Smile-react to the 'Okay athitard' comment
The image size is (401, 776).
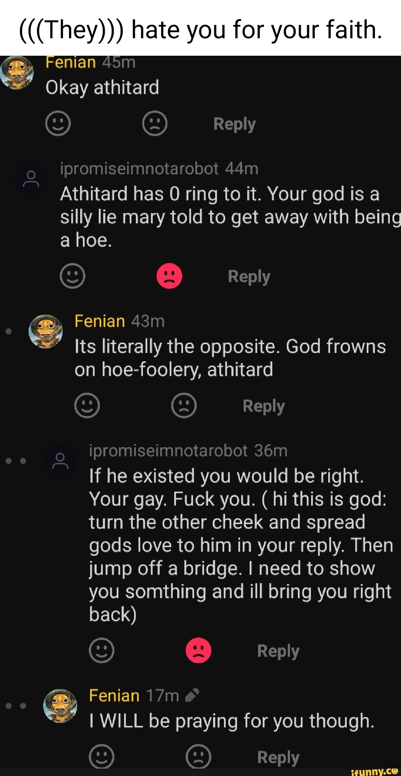[x=58, y=123]
